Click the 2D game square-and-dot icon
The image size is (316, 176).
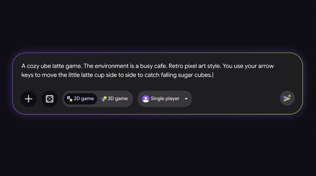(x=70, y=99)
